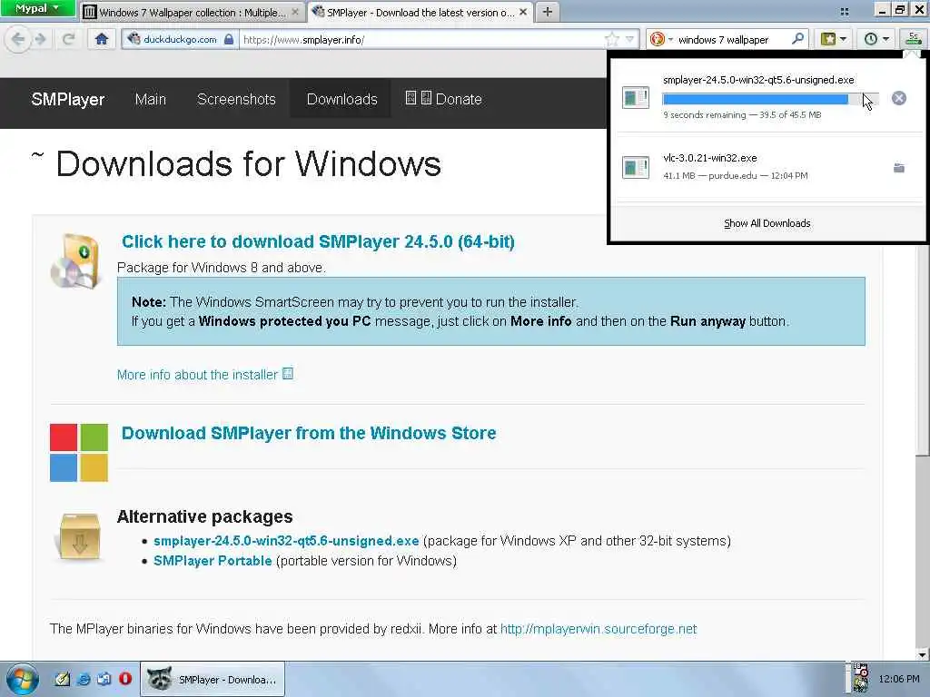Open containing folder for vlc-3.0.21-win32.exe
The width and height of the screenshot is (930, 697).
[x=898, y=168]
